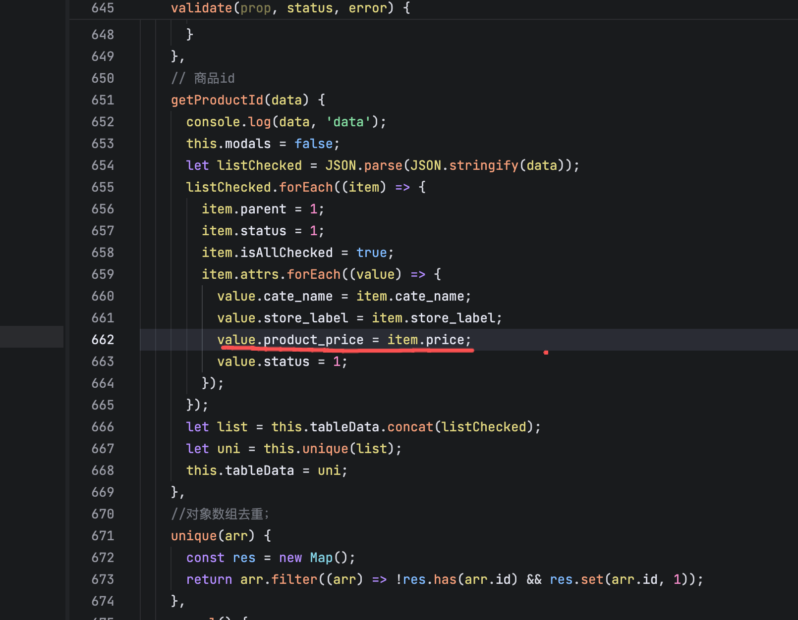Viewport: 798px width, 620px height.
Task: Click the true value of isAllChecked
Action: [x=371, y=253]
